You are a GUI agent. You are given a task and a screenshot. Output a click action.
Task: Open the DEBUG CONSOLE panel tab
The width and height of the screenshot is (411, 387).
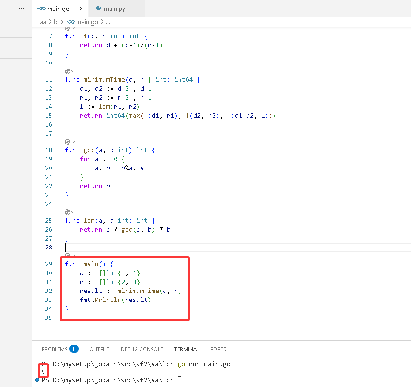[142, 349]
